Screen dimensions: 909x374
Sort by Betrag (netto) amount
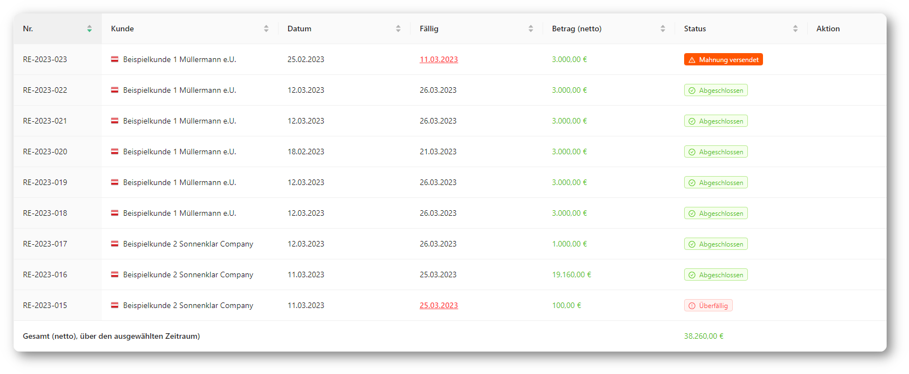pos(662,29)
